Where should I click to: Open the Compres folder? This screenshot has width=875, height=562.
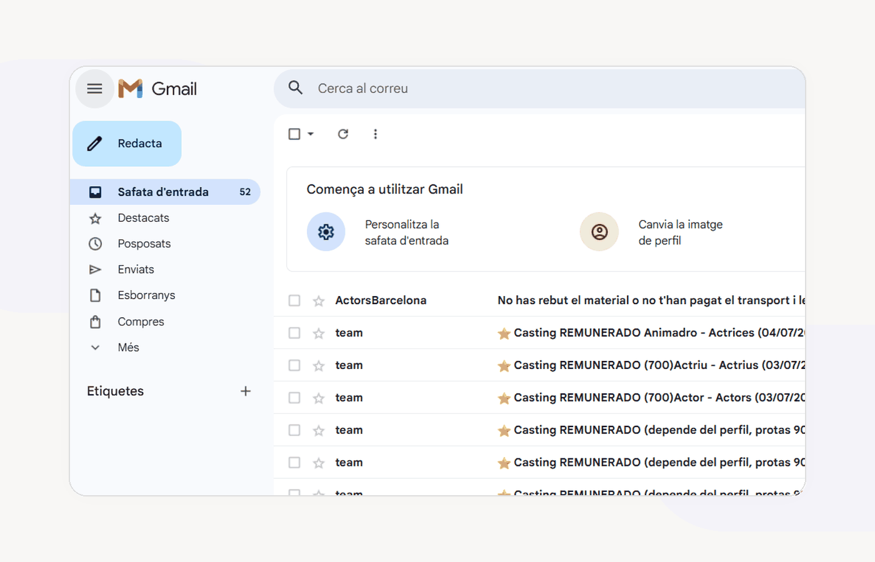141,322
